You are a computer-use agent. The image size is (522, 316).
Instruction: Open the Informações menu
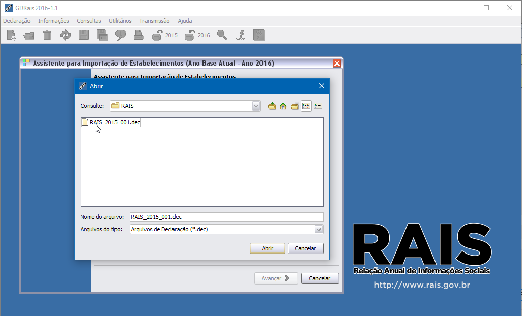tap(53, 21)
